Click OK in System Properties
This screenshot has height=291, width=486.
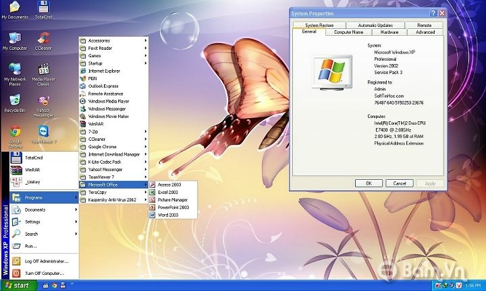coord(369,183)
